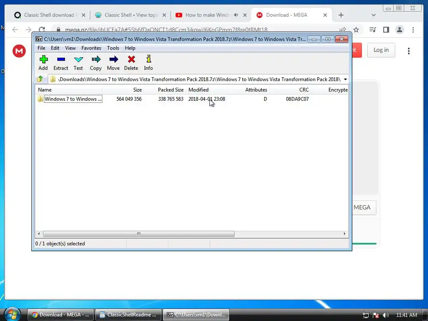
Task: Open the Action Center flag tray icon
Action: click(376, 315)
